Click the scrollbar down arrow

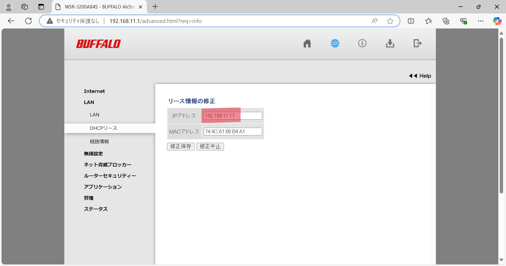coord(502,260)
